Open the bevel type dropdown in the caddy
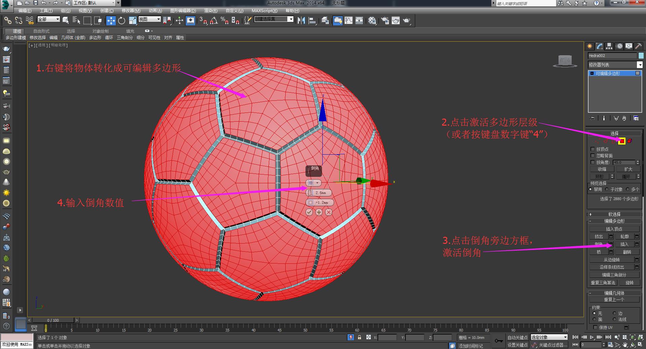The width and height of the screenshot is (646, 349). pos(317,183)
